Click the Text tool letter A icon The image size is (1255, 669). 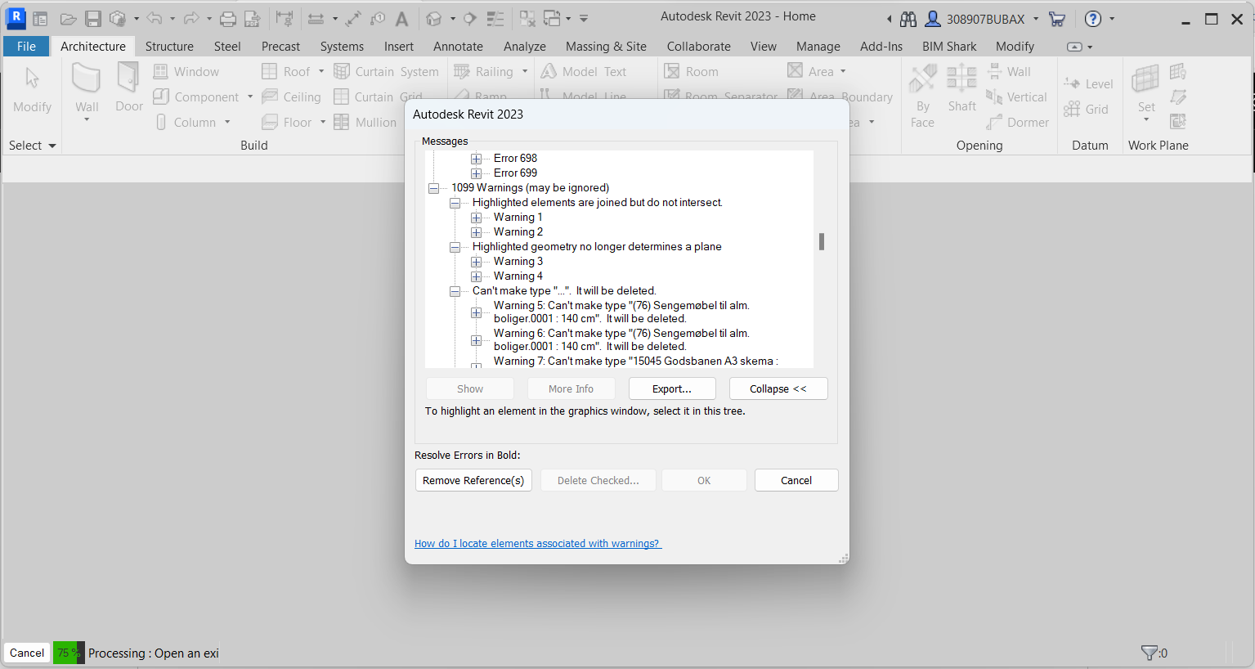(401, 18)
